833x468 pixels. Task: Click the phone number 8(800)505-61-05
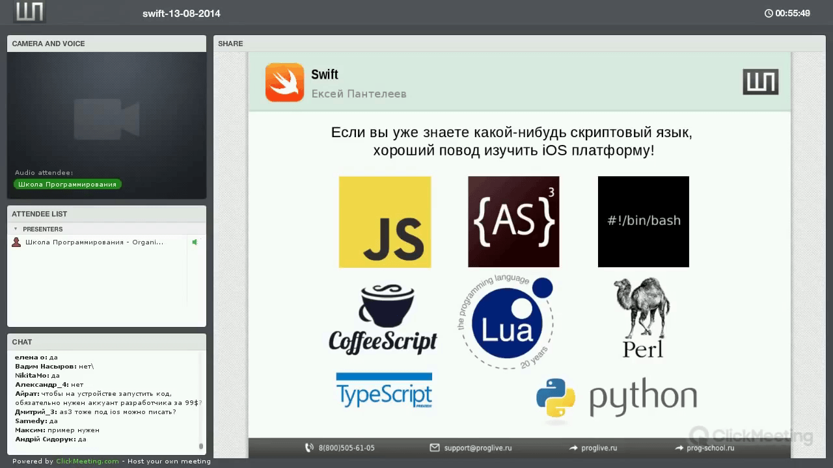346,448
